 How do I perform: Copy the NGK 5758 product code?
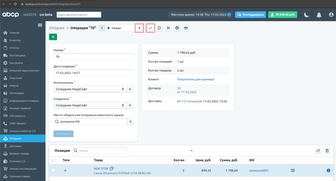click(x=112, y=168)
